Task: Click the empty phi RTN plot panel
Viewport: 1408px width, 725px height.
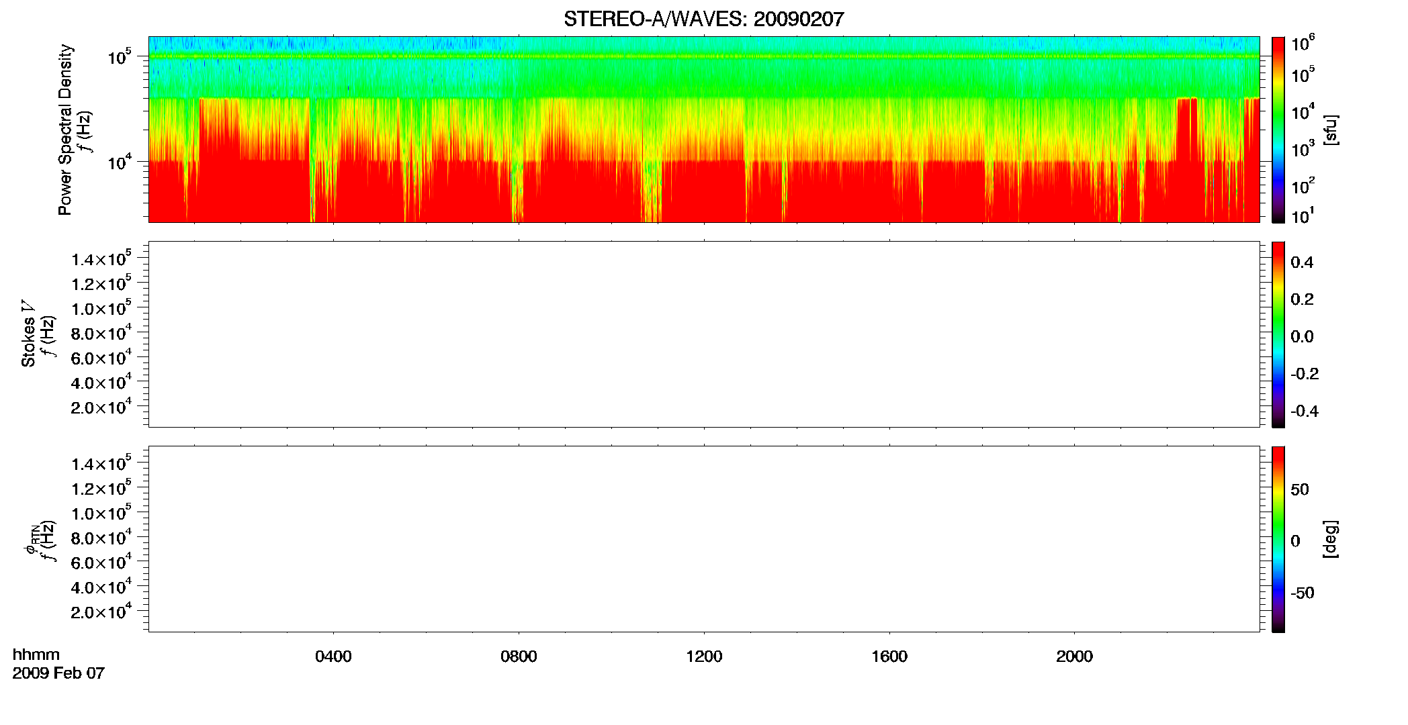Action: (704, 539)
